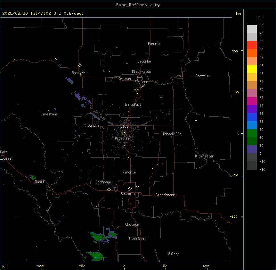This screenshot has height=270, width=276.
Task: Pick the dusty pink 42-45 dBZ swatch
Action: point(252,93)
